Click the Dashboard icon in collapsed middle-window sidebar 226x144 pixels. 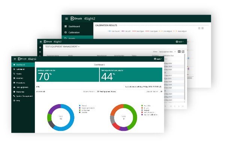coord(40,47)
